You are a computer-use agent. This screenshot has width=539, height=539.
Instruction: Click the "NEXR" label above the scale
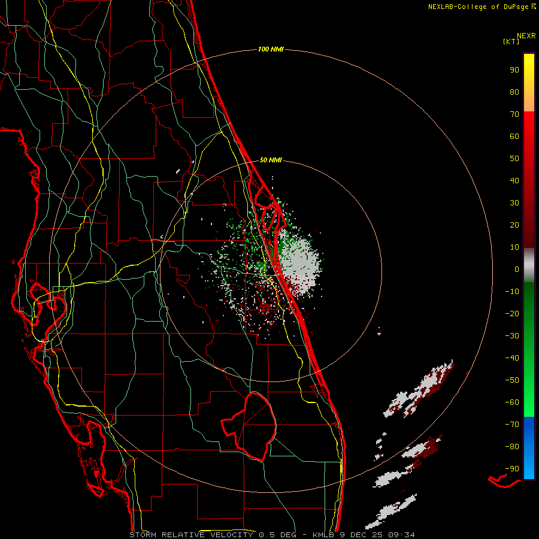[x=526, y=36]
